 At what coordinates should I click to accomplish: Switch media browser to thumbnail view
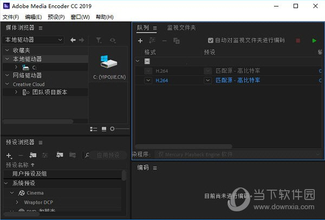coord(104,129)
